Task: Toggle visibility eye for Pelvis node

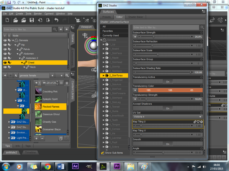Action: pyautogui.click(x=5, y=49)
